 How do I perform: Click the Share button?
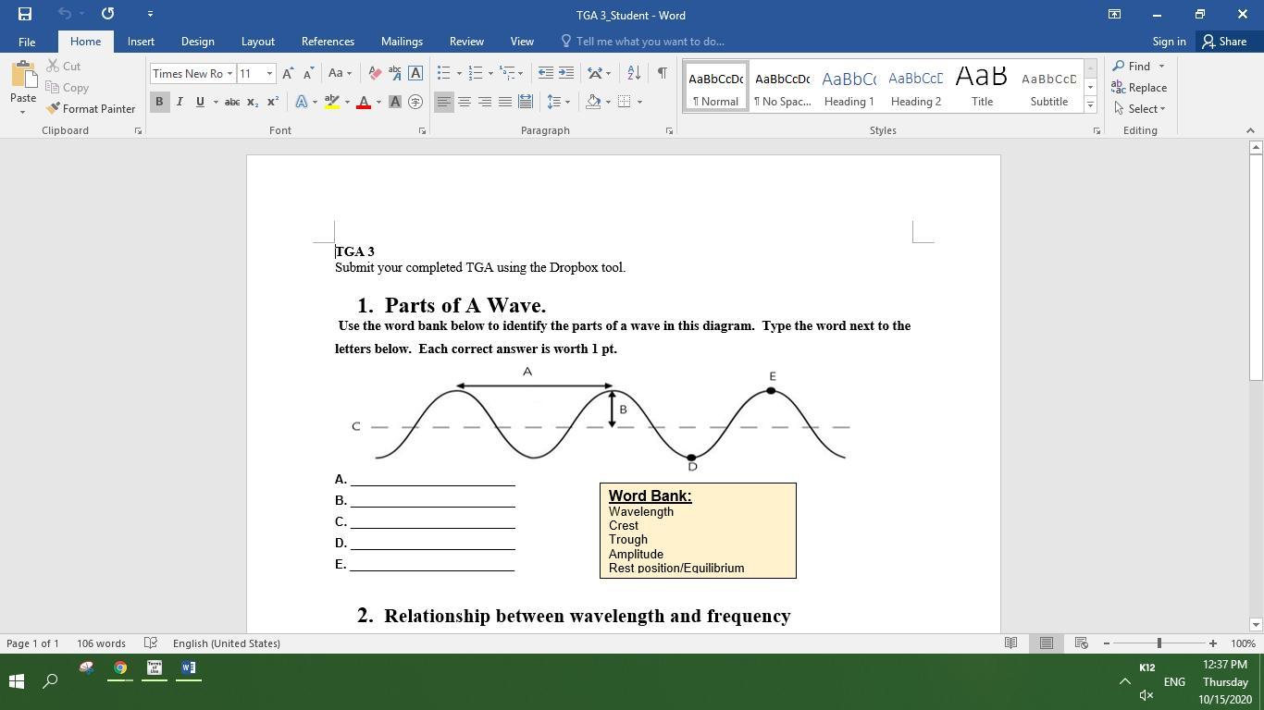pos(1224,42)
